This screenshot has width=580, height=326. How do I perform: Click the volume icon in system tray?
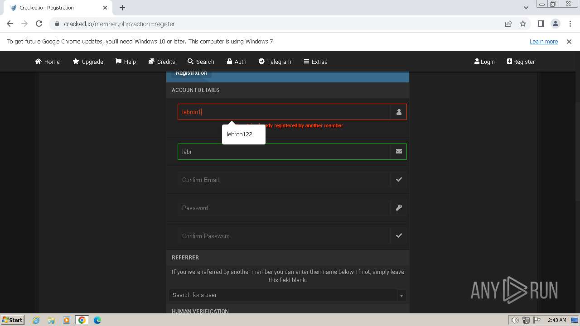pyautogui.click(x=515, y=320)
